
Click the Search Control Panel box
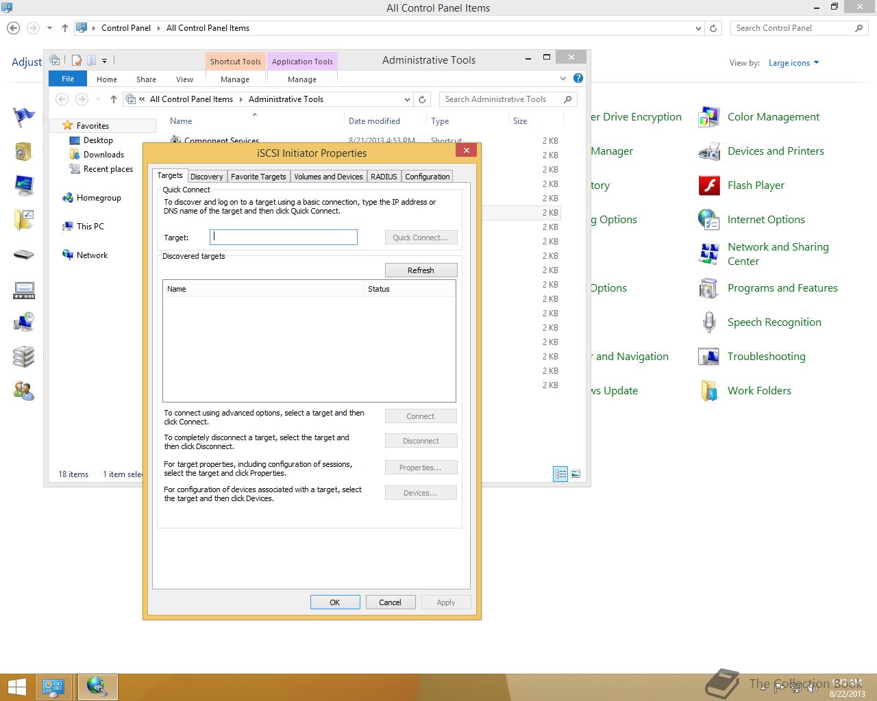pos(799,28)
